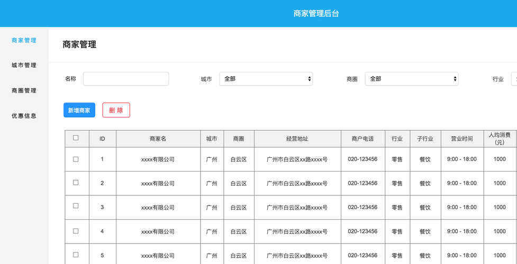Click 零售 cell in row 2
This screenshot has height=264, width=517.
(397, 183)
